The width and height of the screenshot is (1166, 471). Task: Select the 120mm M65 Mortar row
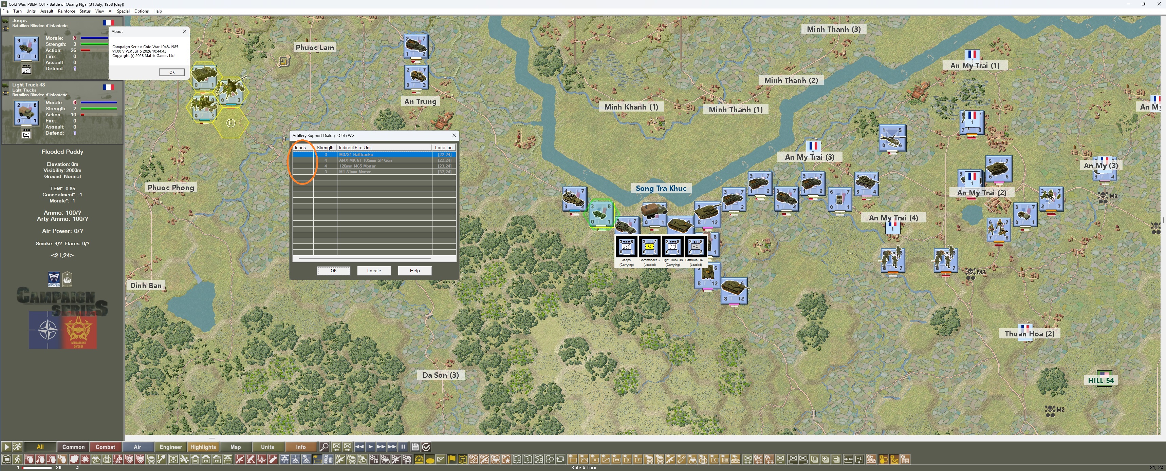(374, 166)
